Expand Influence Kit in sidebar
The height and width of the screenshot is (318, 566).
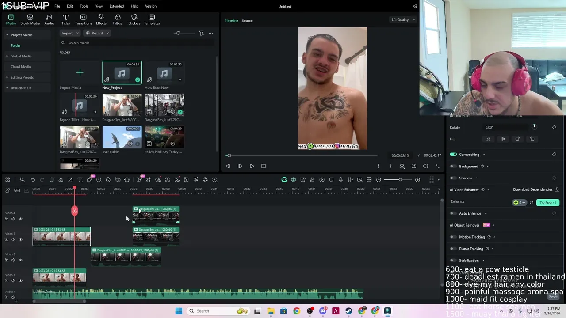7,88
